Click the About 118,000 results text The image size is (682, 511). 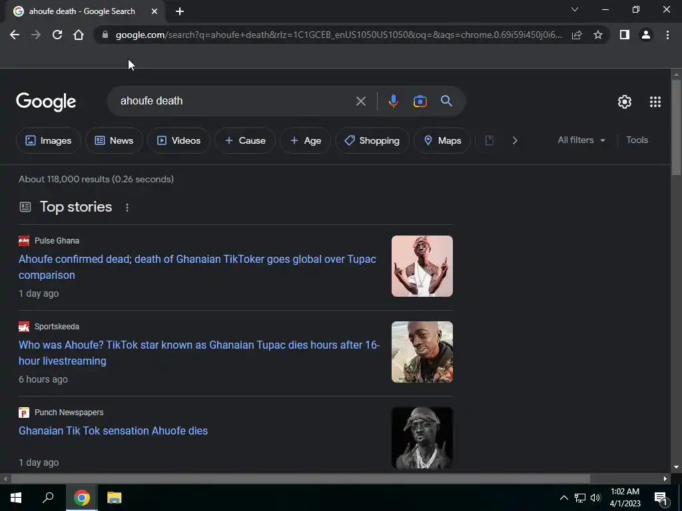(x=96, y=179)
